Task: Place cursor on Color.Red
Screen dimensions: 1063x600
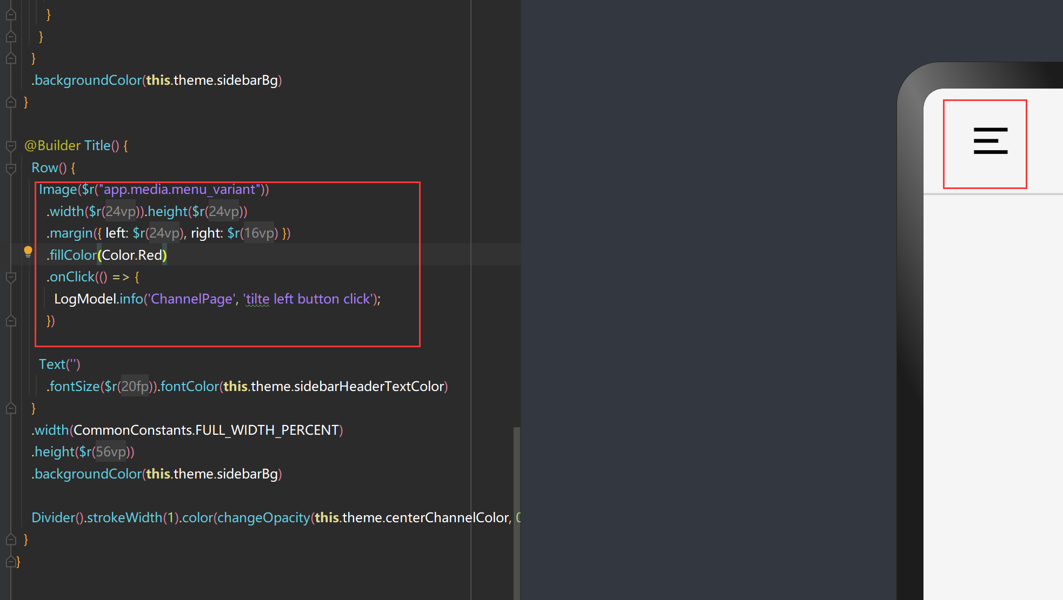Action: 132,255
